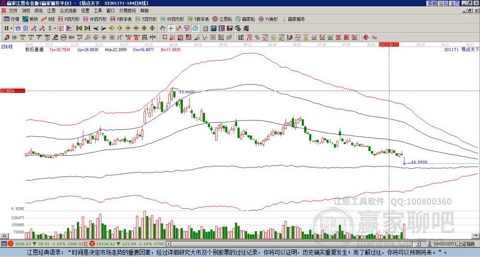Screen dimensions: 480x257
Task: Select the Gann fan red lines tool
Action: 172,38
